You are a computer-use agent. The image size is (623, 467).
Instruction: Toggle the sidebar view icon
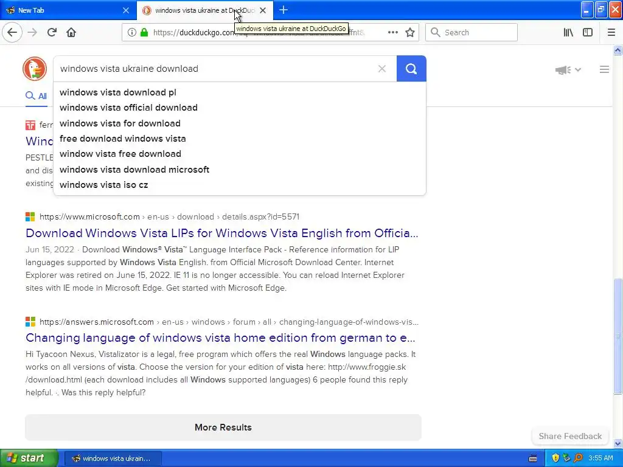coord(588,33)
